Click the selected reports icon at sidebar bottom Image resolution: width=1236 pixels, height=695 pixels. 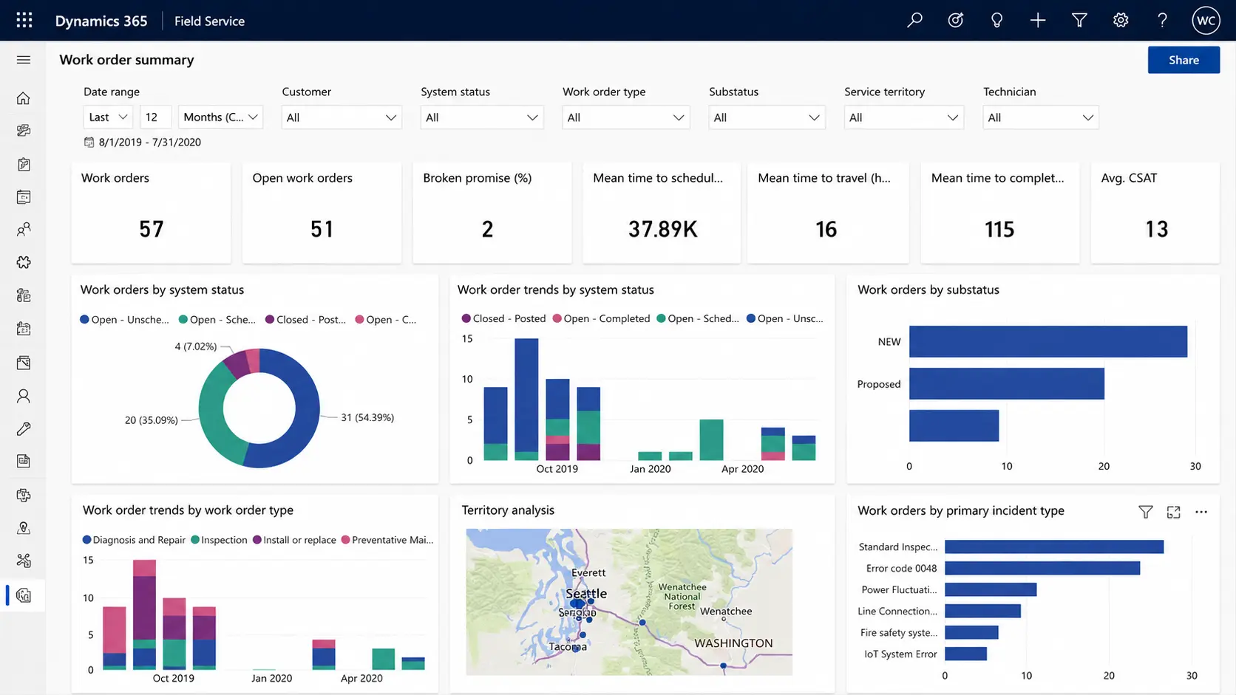click(24, 595)
